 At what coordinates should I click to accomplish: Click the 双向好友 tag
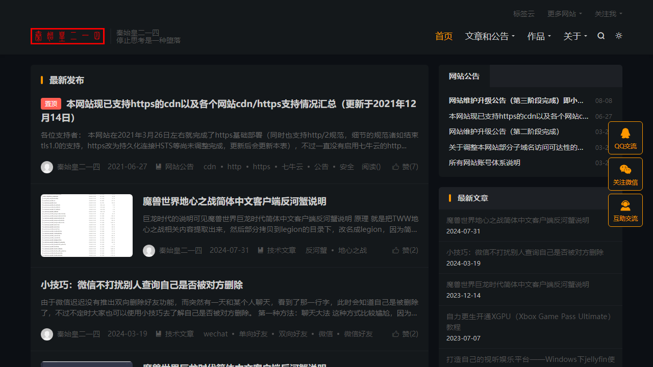[293, 334]
